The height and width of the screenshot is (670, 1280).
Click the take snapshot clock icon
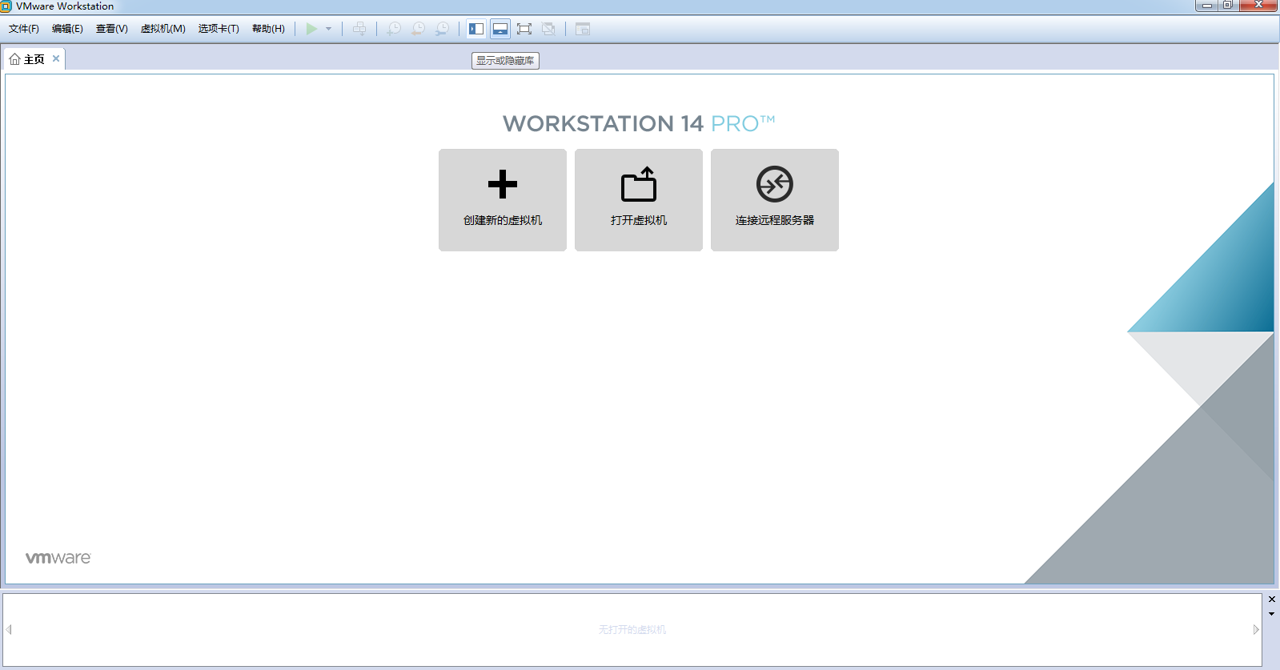pyautogui.click(x=394, y=29)
